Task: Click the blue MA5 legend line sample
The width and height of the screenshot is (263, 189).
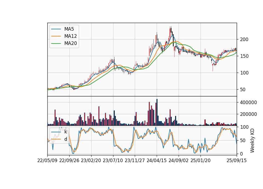Action: [x=56, y=29]
